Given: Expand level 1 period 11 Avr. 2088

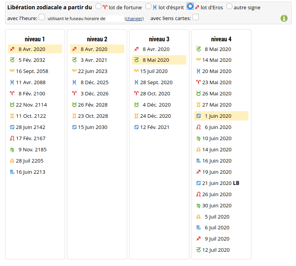Looking at the screenshot, I should pyautogui.click(x=30, y=82).
